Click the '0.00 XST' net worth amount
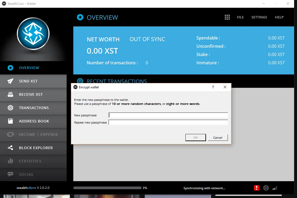 point(102,51)
